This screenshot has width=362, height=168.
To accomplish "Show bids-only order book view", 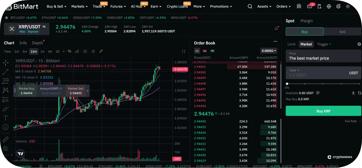I will (212, 51).
